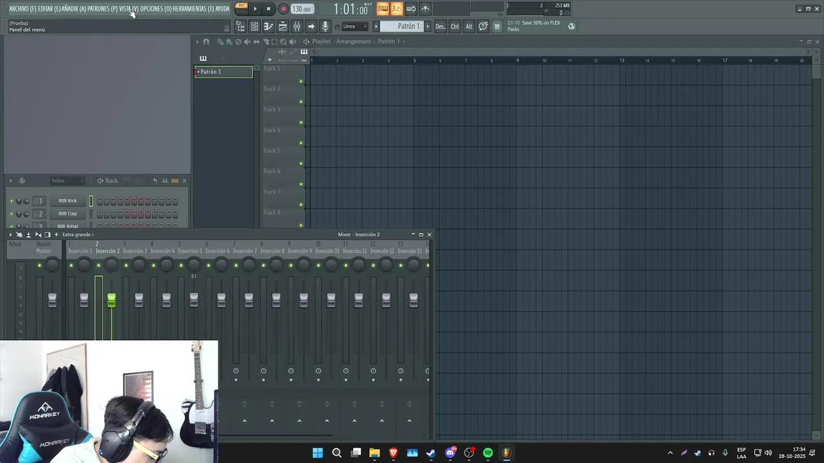Open the Patrón 1 pattern selector
The image size is (824, 463).
(x=401, y=26)
